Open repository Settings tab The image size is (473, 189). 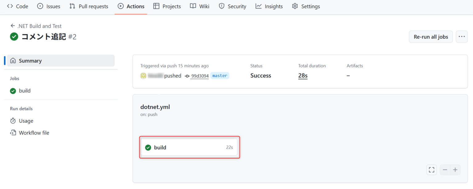306,6
